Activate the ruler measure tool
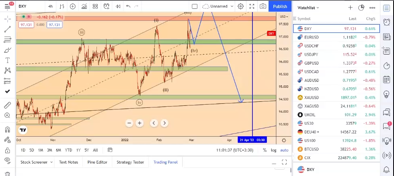Viewport: 394px width, 176px height. (7, 105)
